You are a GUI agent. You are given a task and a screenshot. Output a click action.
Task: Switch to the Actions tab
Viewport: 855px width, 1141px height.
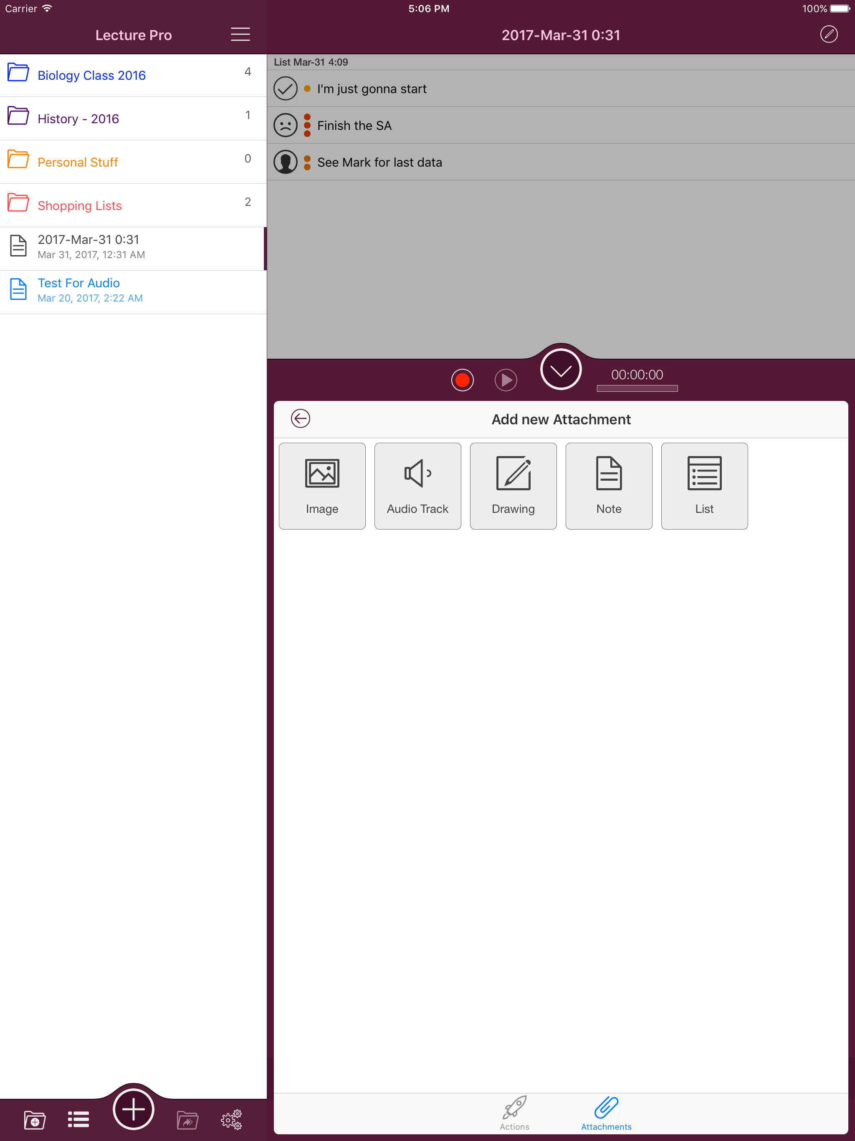click(514, 1113)
